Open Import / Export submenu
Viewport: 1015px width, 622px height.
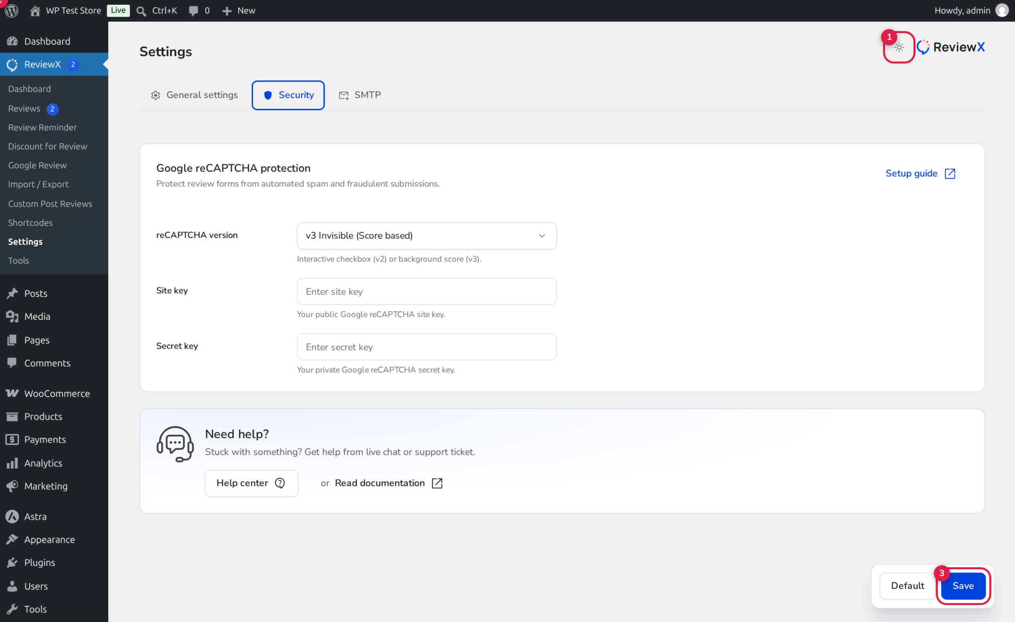tap(38, 184)
